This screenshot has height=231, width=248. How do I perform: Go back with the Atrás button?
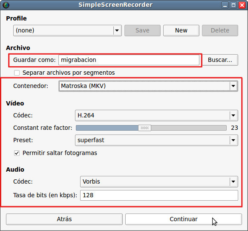pyautogui.click(x=64, y=219)
